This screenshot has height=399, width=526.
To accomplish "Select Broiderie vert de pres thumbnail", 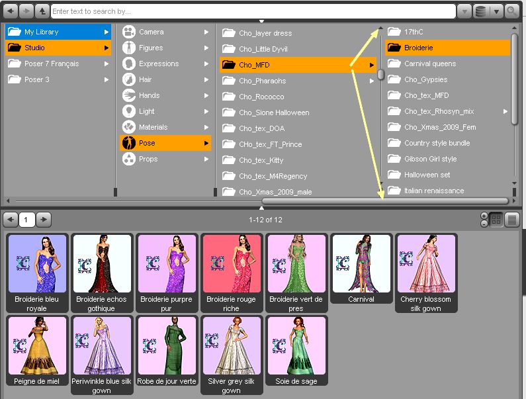I will point(296,273).
